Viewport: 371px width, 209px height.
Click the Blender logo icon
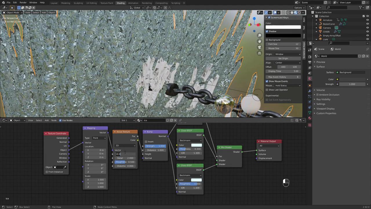coord(3,3)
